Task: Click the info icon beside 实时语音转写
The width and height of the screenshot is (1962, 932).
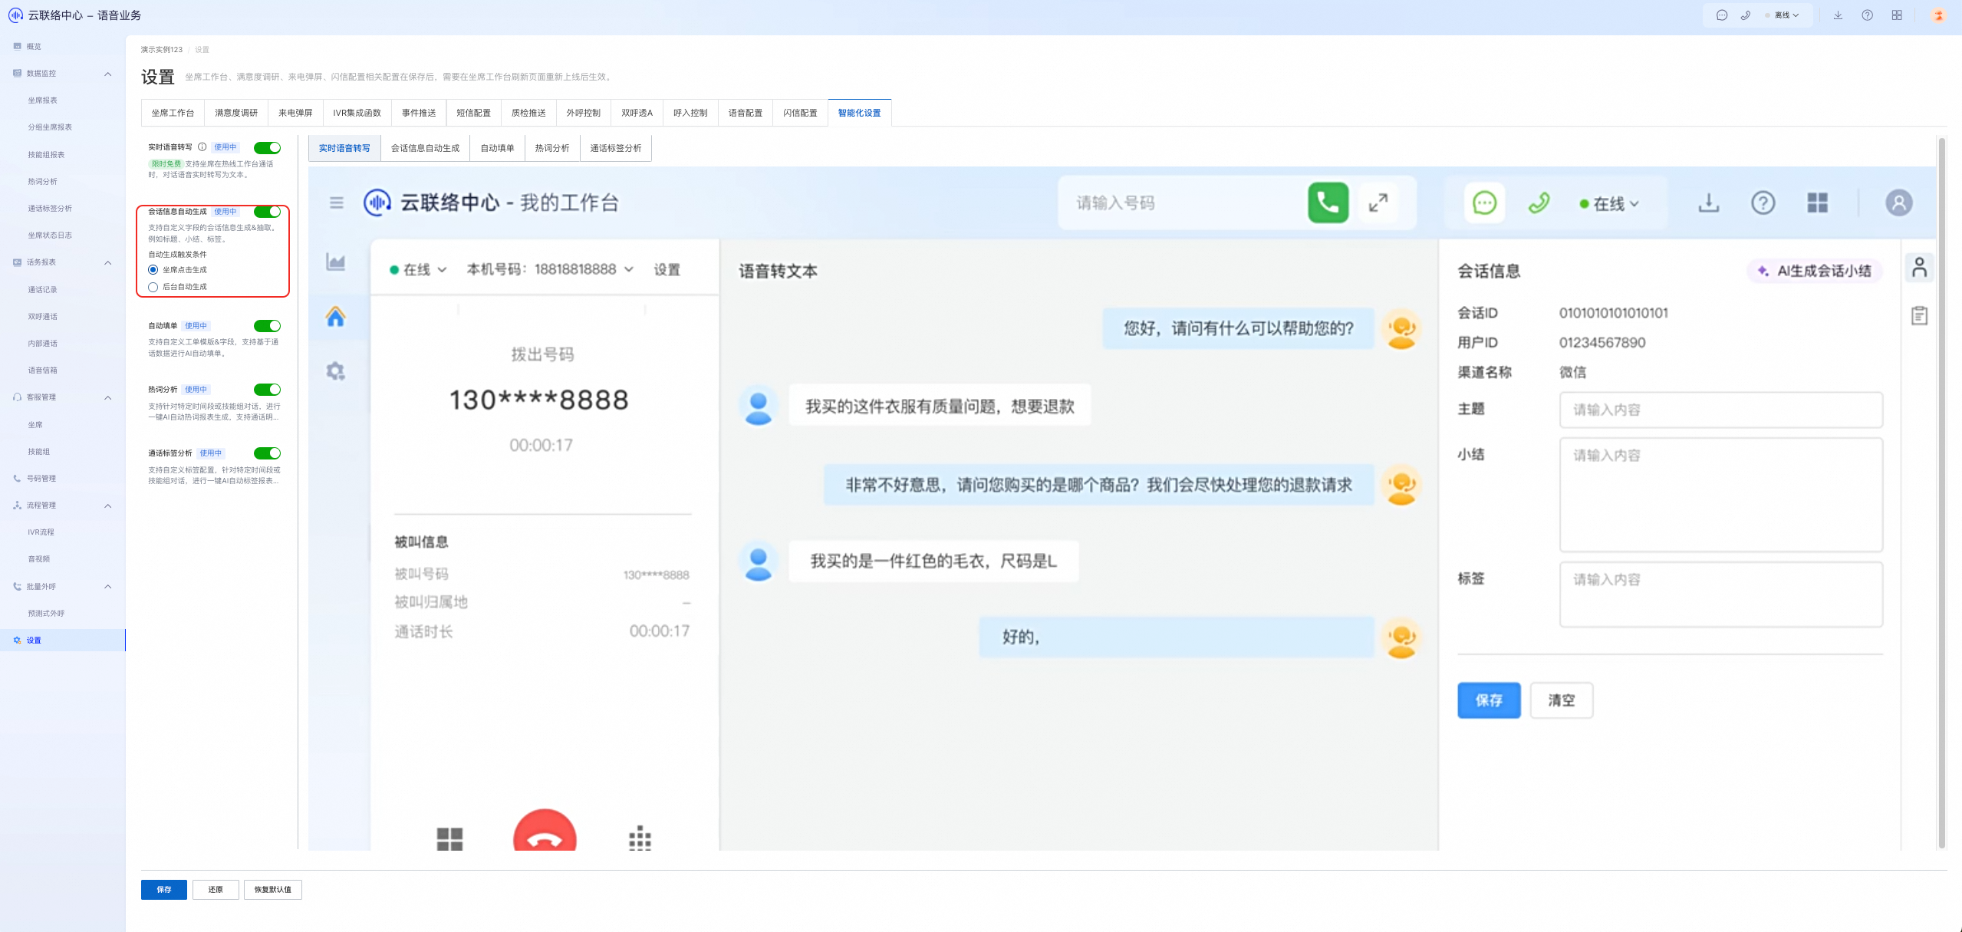Action: (x=202, y=147)
